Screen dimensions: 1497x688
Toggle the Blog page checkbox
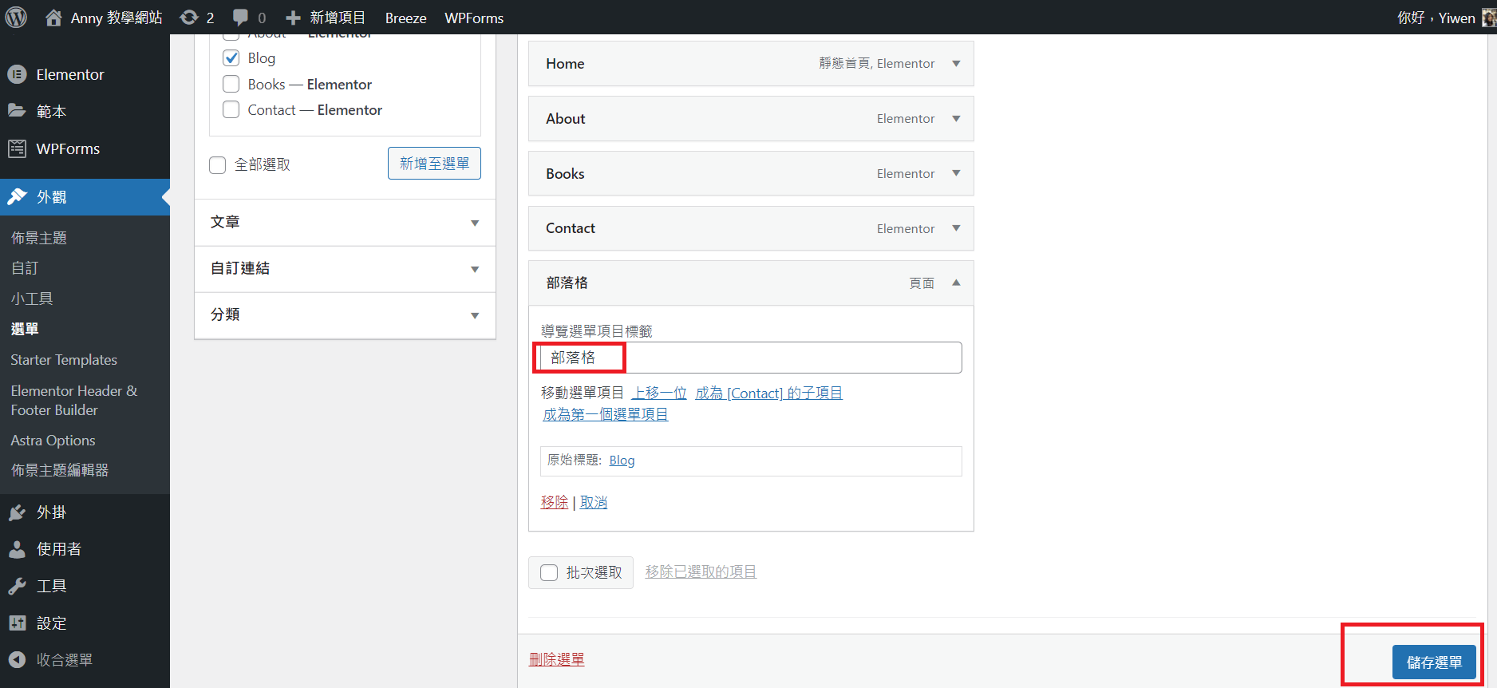231,57
